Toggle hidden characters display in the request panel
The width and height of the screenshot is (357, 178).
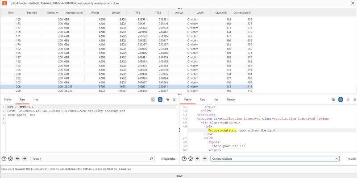tap(153, 99)
